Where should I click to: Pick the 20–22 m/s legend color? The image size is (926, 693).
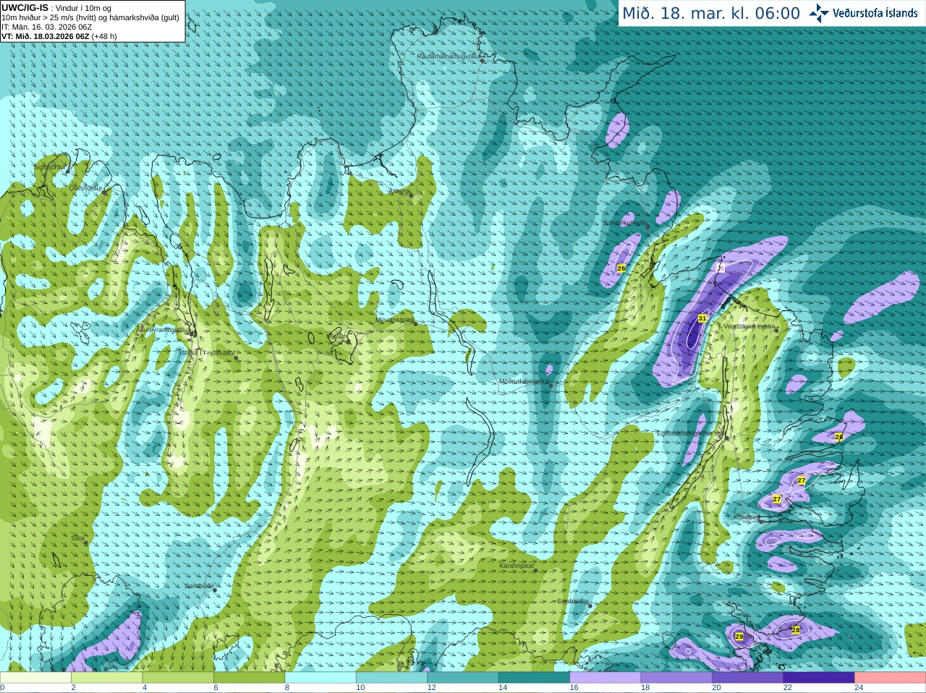pyautogui.click(x=748, y=678)
